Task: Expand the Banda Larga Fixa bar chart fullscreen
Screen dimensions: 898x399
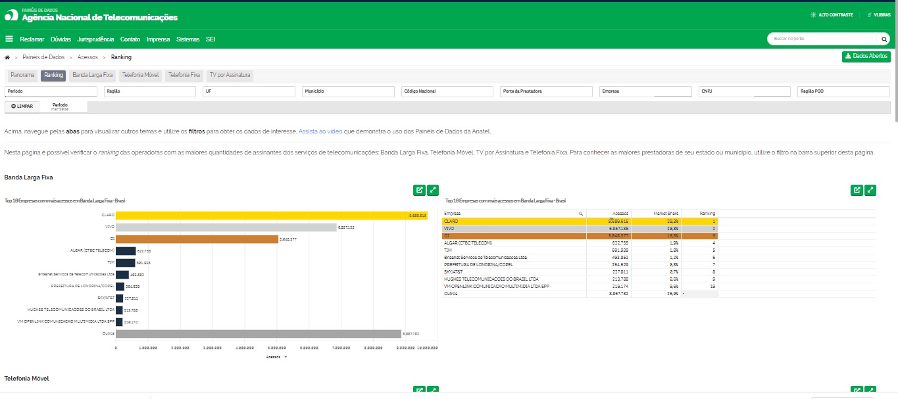Action: tap(433, 190)
